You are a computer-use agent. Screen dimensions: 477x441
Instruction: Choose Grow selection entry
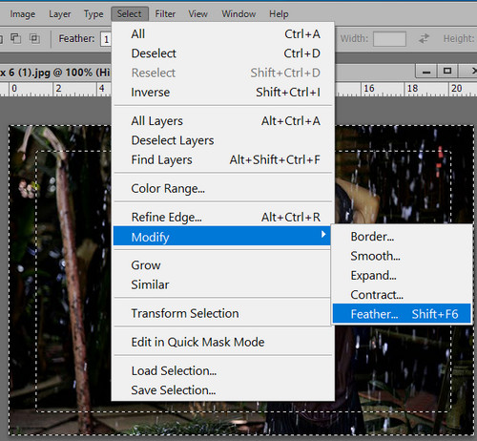tap(222, 265)
